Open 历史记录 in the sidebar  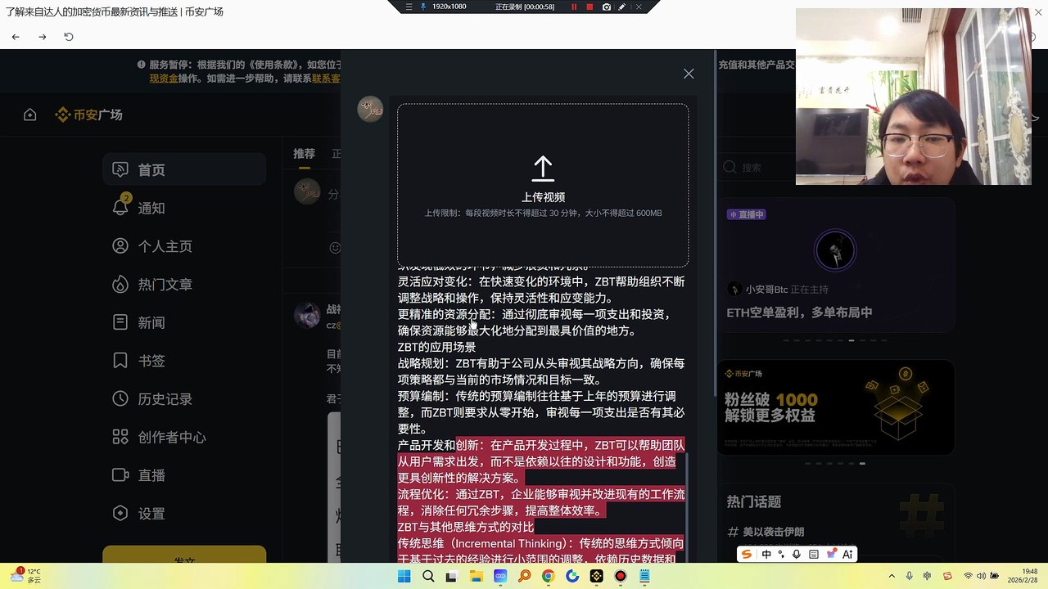pyautogui.click(x=184, y=399)
